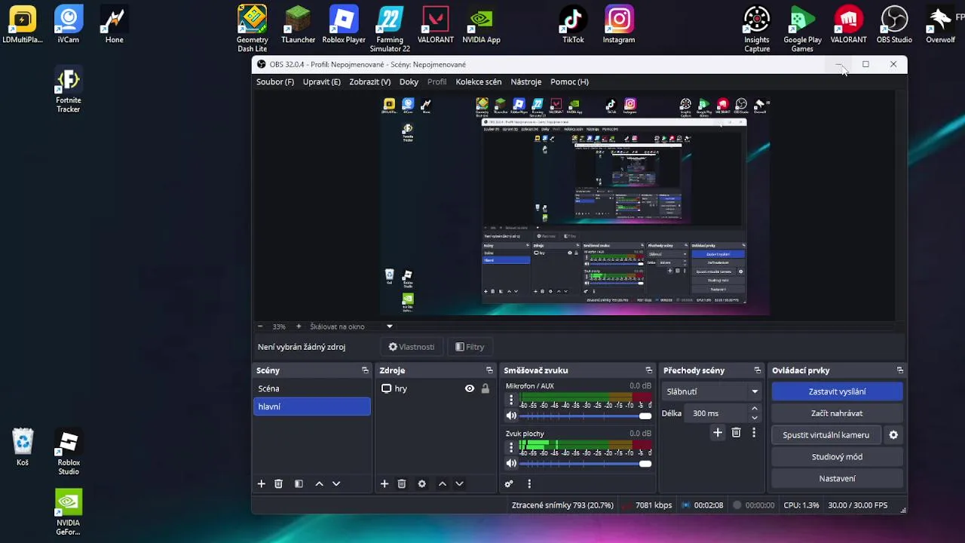Select the Scéna scene row

coord(312,388)
